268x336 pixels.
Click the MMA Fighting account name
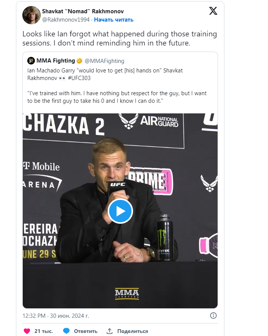(x=56, y=61)
